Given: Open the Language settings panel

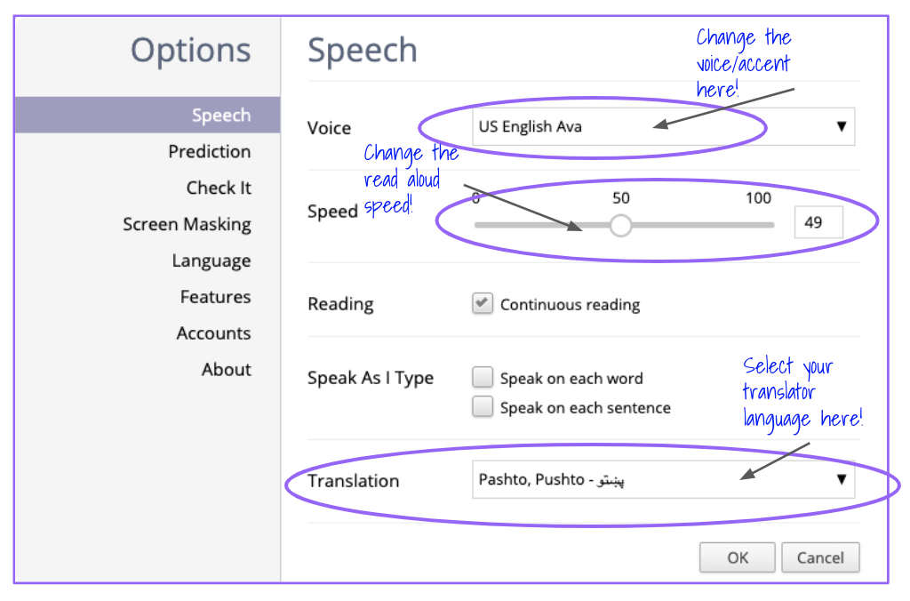Looking at the screenshot, I should coord(212,260).
